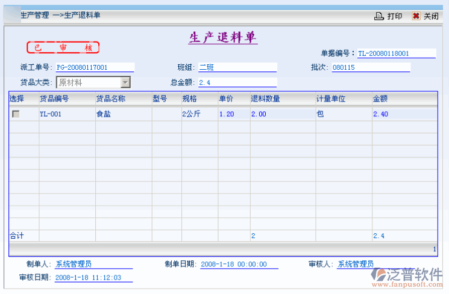449x294 pixels.
Task: Click the 退料数量 column header
Action: (x=265, y=99)
